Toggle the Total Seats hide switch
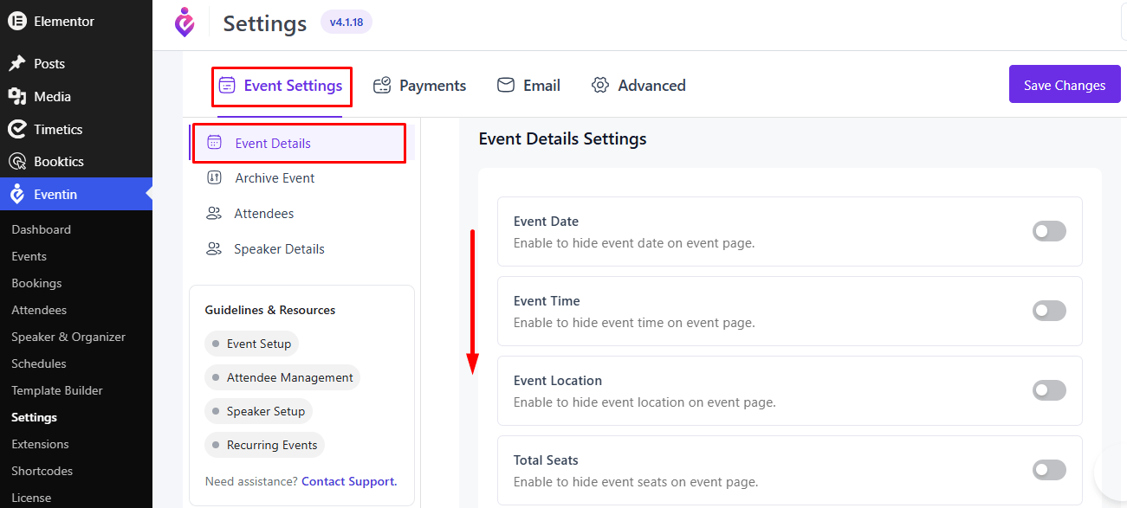This screenshot has width=1127, height=508. [1049, 470]
